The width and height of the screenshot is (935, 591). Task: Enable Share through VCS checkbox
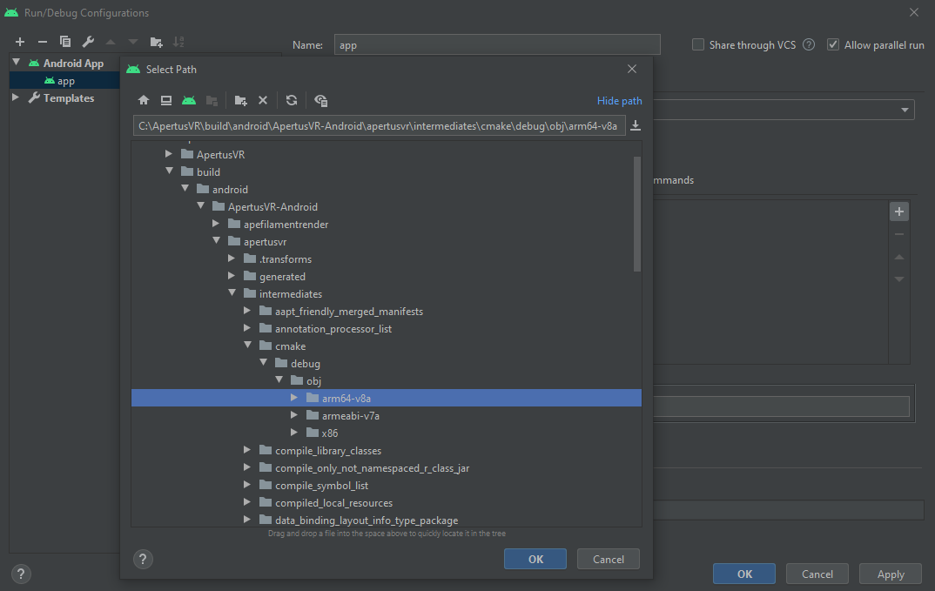[x=697, y=44]
